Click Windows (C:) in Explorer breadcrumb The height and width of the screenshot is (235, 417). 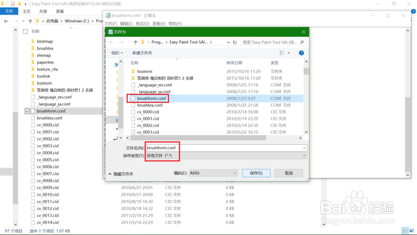coord(77,21)
